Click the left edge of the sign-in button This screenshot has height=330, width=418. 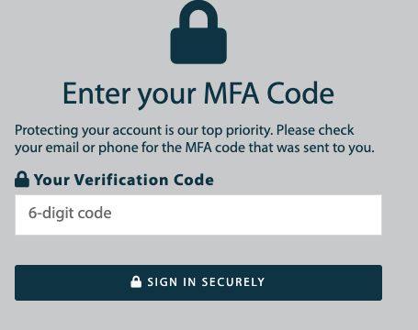18,282
